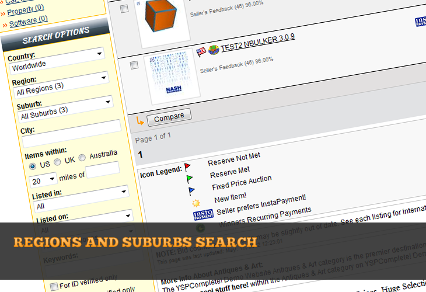Open the Region dropdown showing All Regions (3)

61,85
